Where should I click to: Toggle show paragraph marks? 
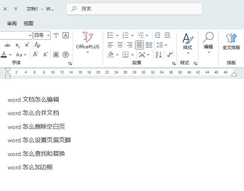(x=169, y=55)
